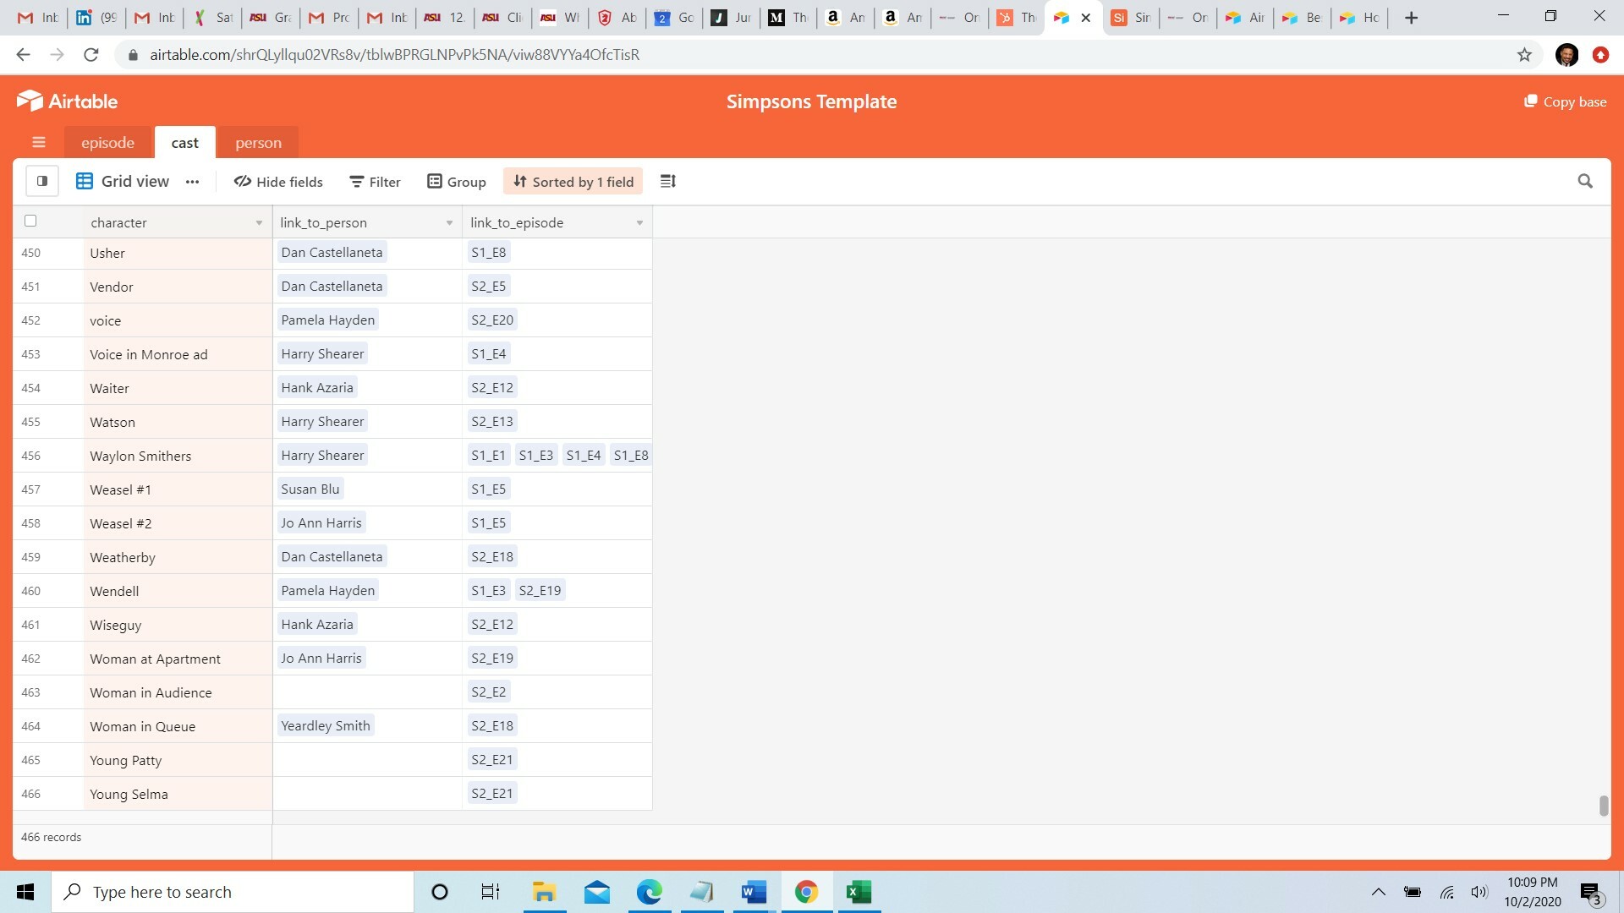
Task: Open Cortana circle icon on taskbar
Action: tap(439, 892)
